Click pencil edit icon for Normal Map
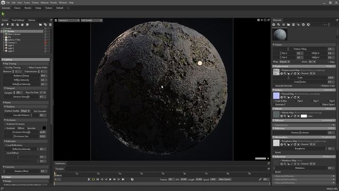339x191 pixels. tap(292, 98)
